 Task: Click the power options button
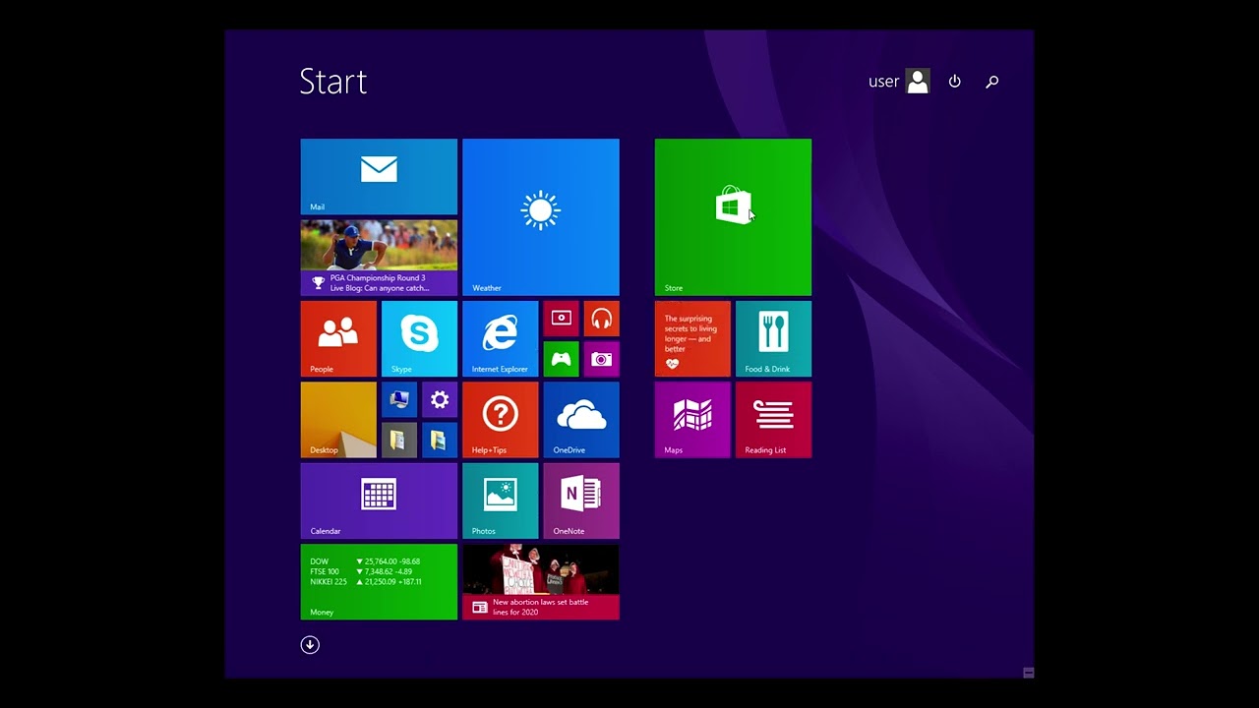coord(954,82)
